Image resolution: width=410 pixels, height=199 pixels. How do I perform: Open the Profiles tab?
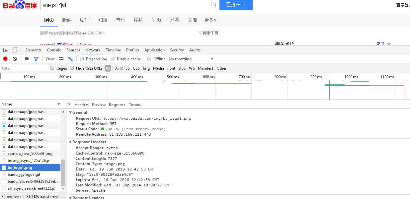(132, 50)
